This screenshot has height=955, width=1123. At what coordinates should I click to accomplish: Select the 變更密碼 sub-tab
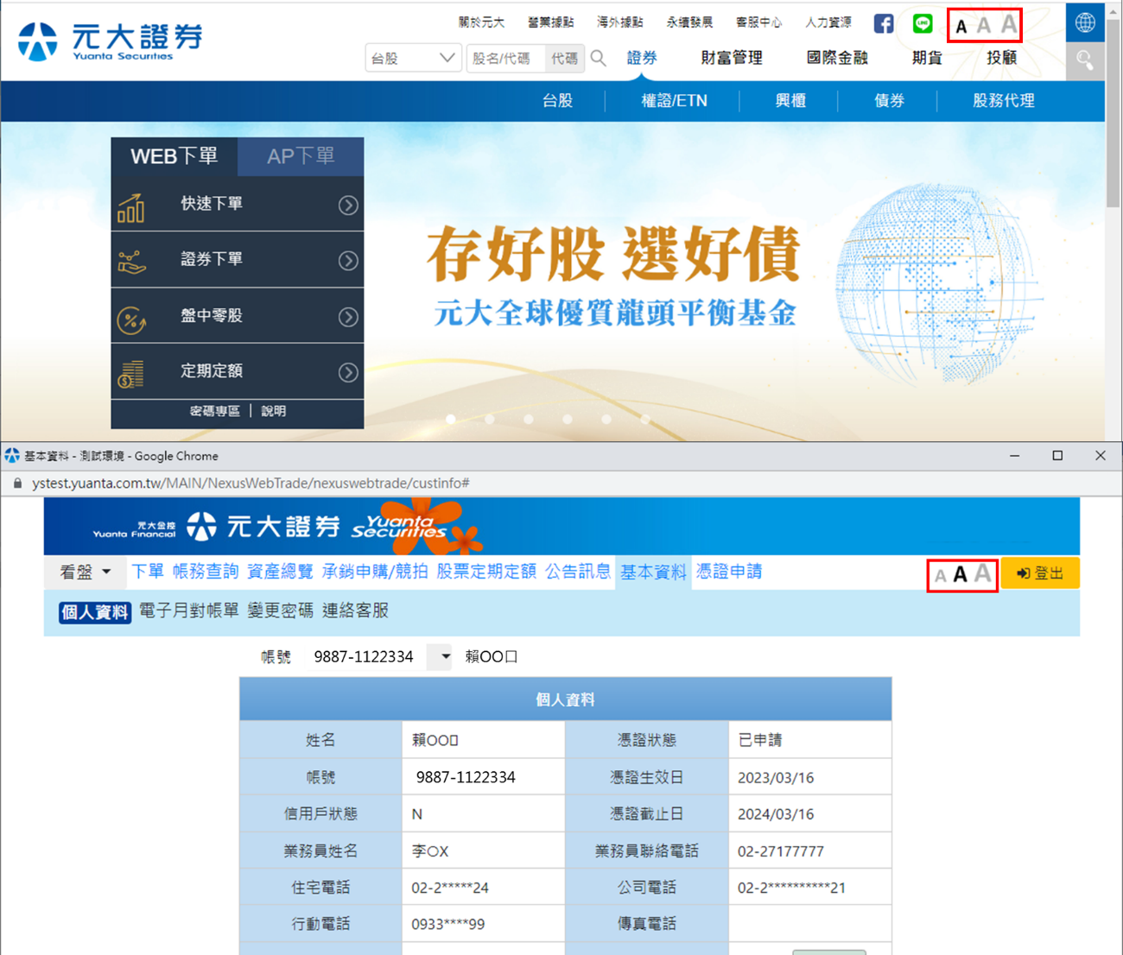[x=281, y=610]
